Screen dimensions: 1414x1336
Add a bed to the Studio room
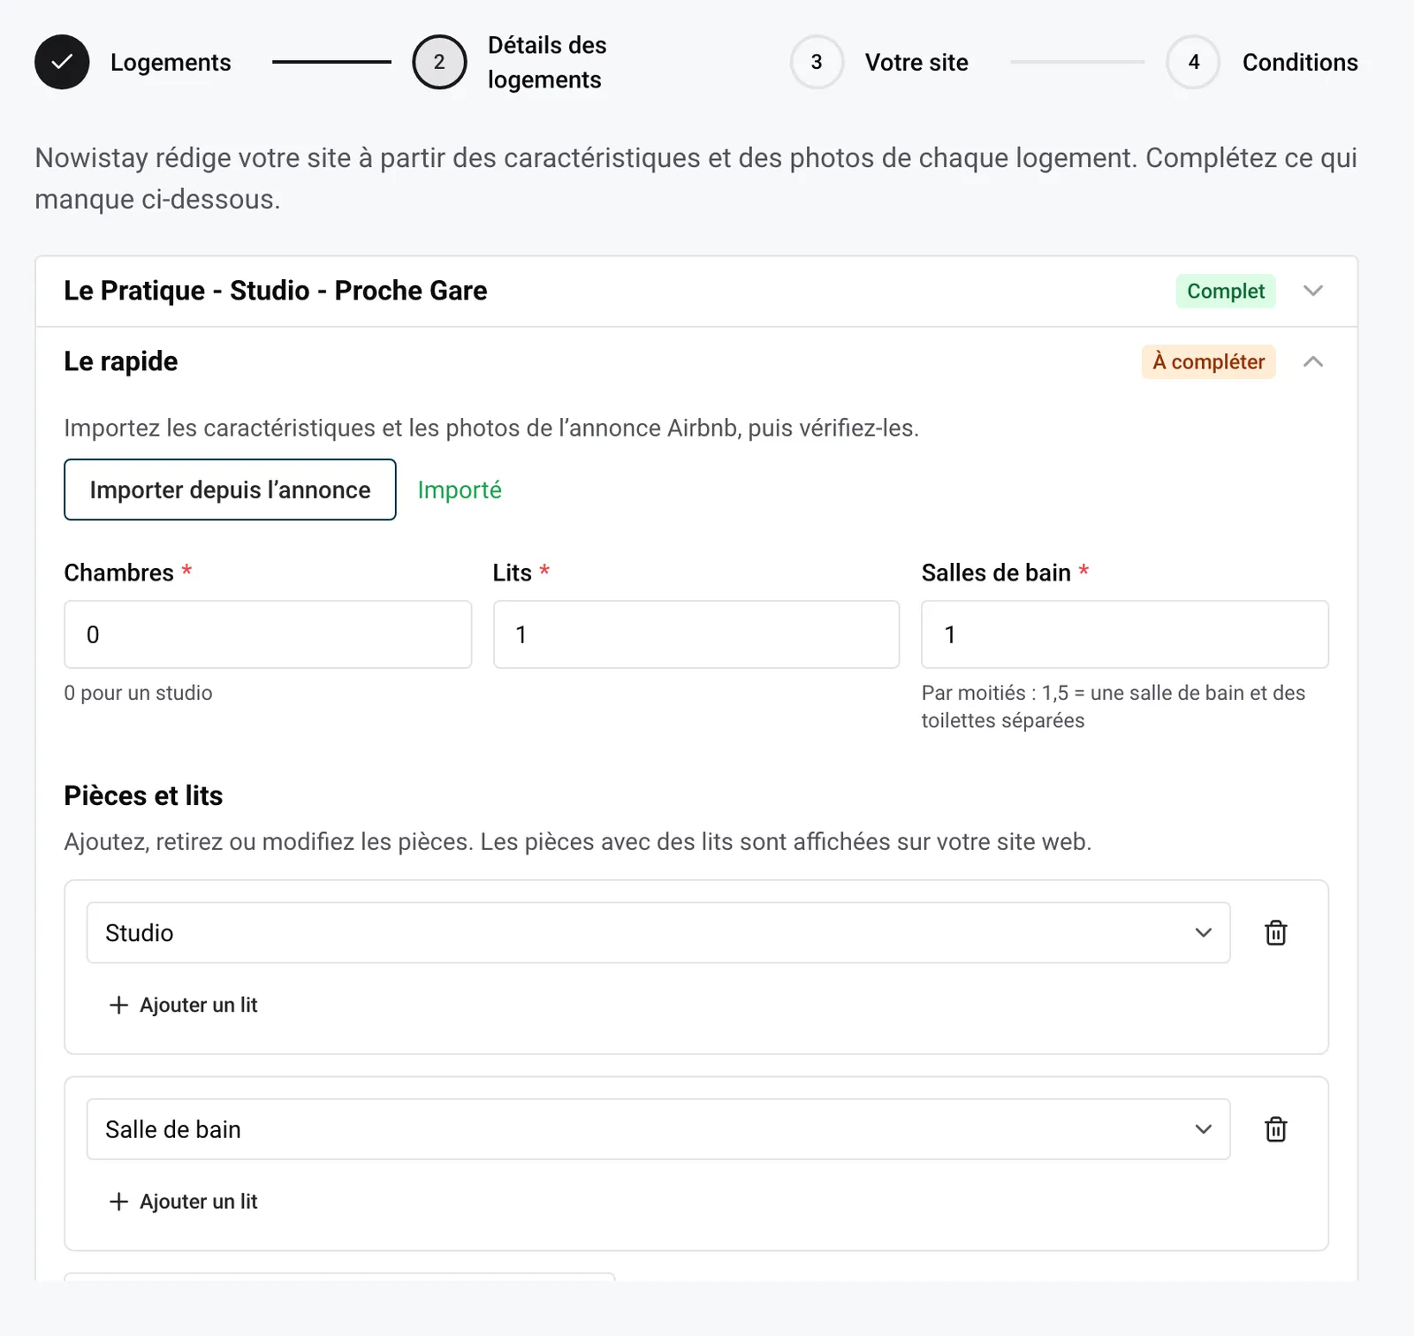[183, 1005]
